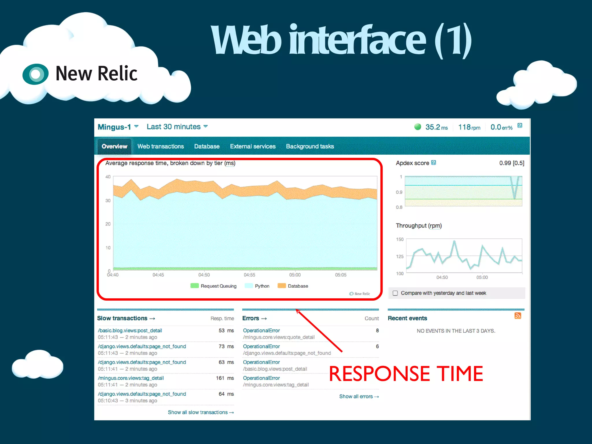Click the green health status indicator
This screenshot has width=592, height=444.
tap(417, 127)
